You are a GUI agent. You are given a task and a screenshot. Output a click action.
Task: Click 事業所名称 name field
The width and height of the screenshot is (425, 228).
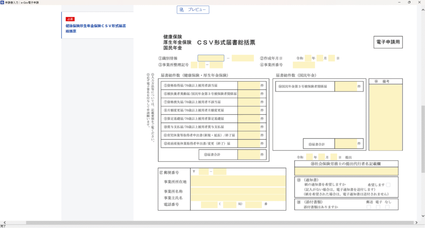(x=238, y=191)
